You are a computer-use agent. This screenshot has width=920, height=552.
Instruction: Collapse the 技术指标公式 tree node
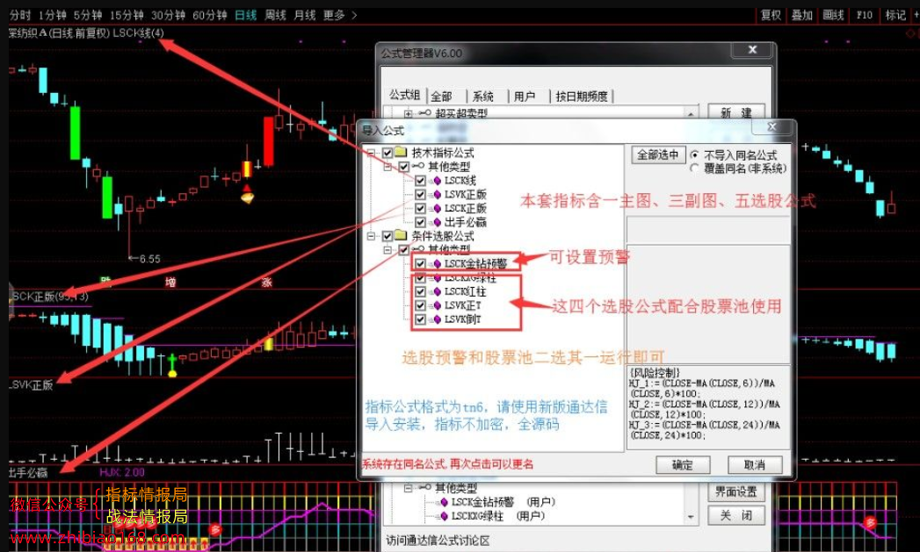pos(371,153)
